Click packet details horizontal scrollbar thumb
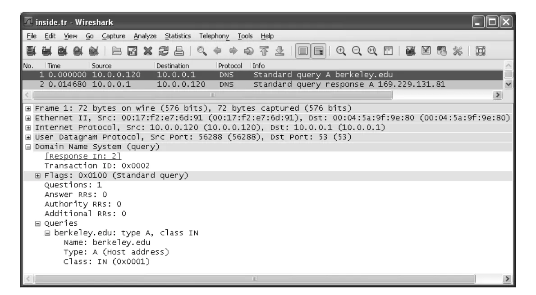 pos(255,279)
